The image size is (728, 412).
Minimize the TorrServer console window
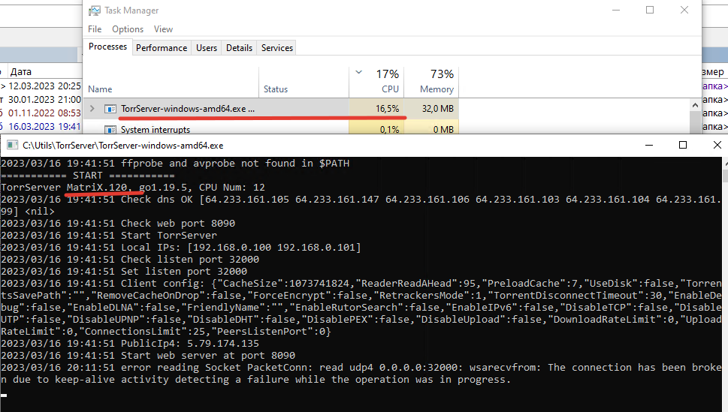click(x=649, y=146)
